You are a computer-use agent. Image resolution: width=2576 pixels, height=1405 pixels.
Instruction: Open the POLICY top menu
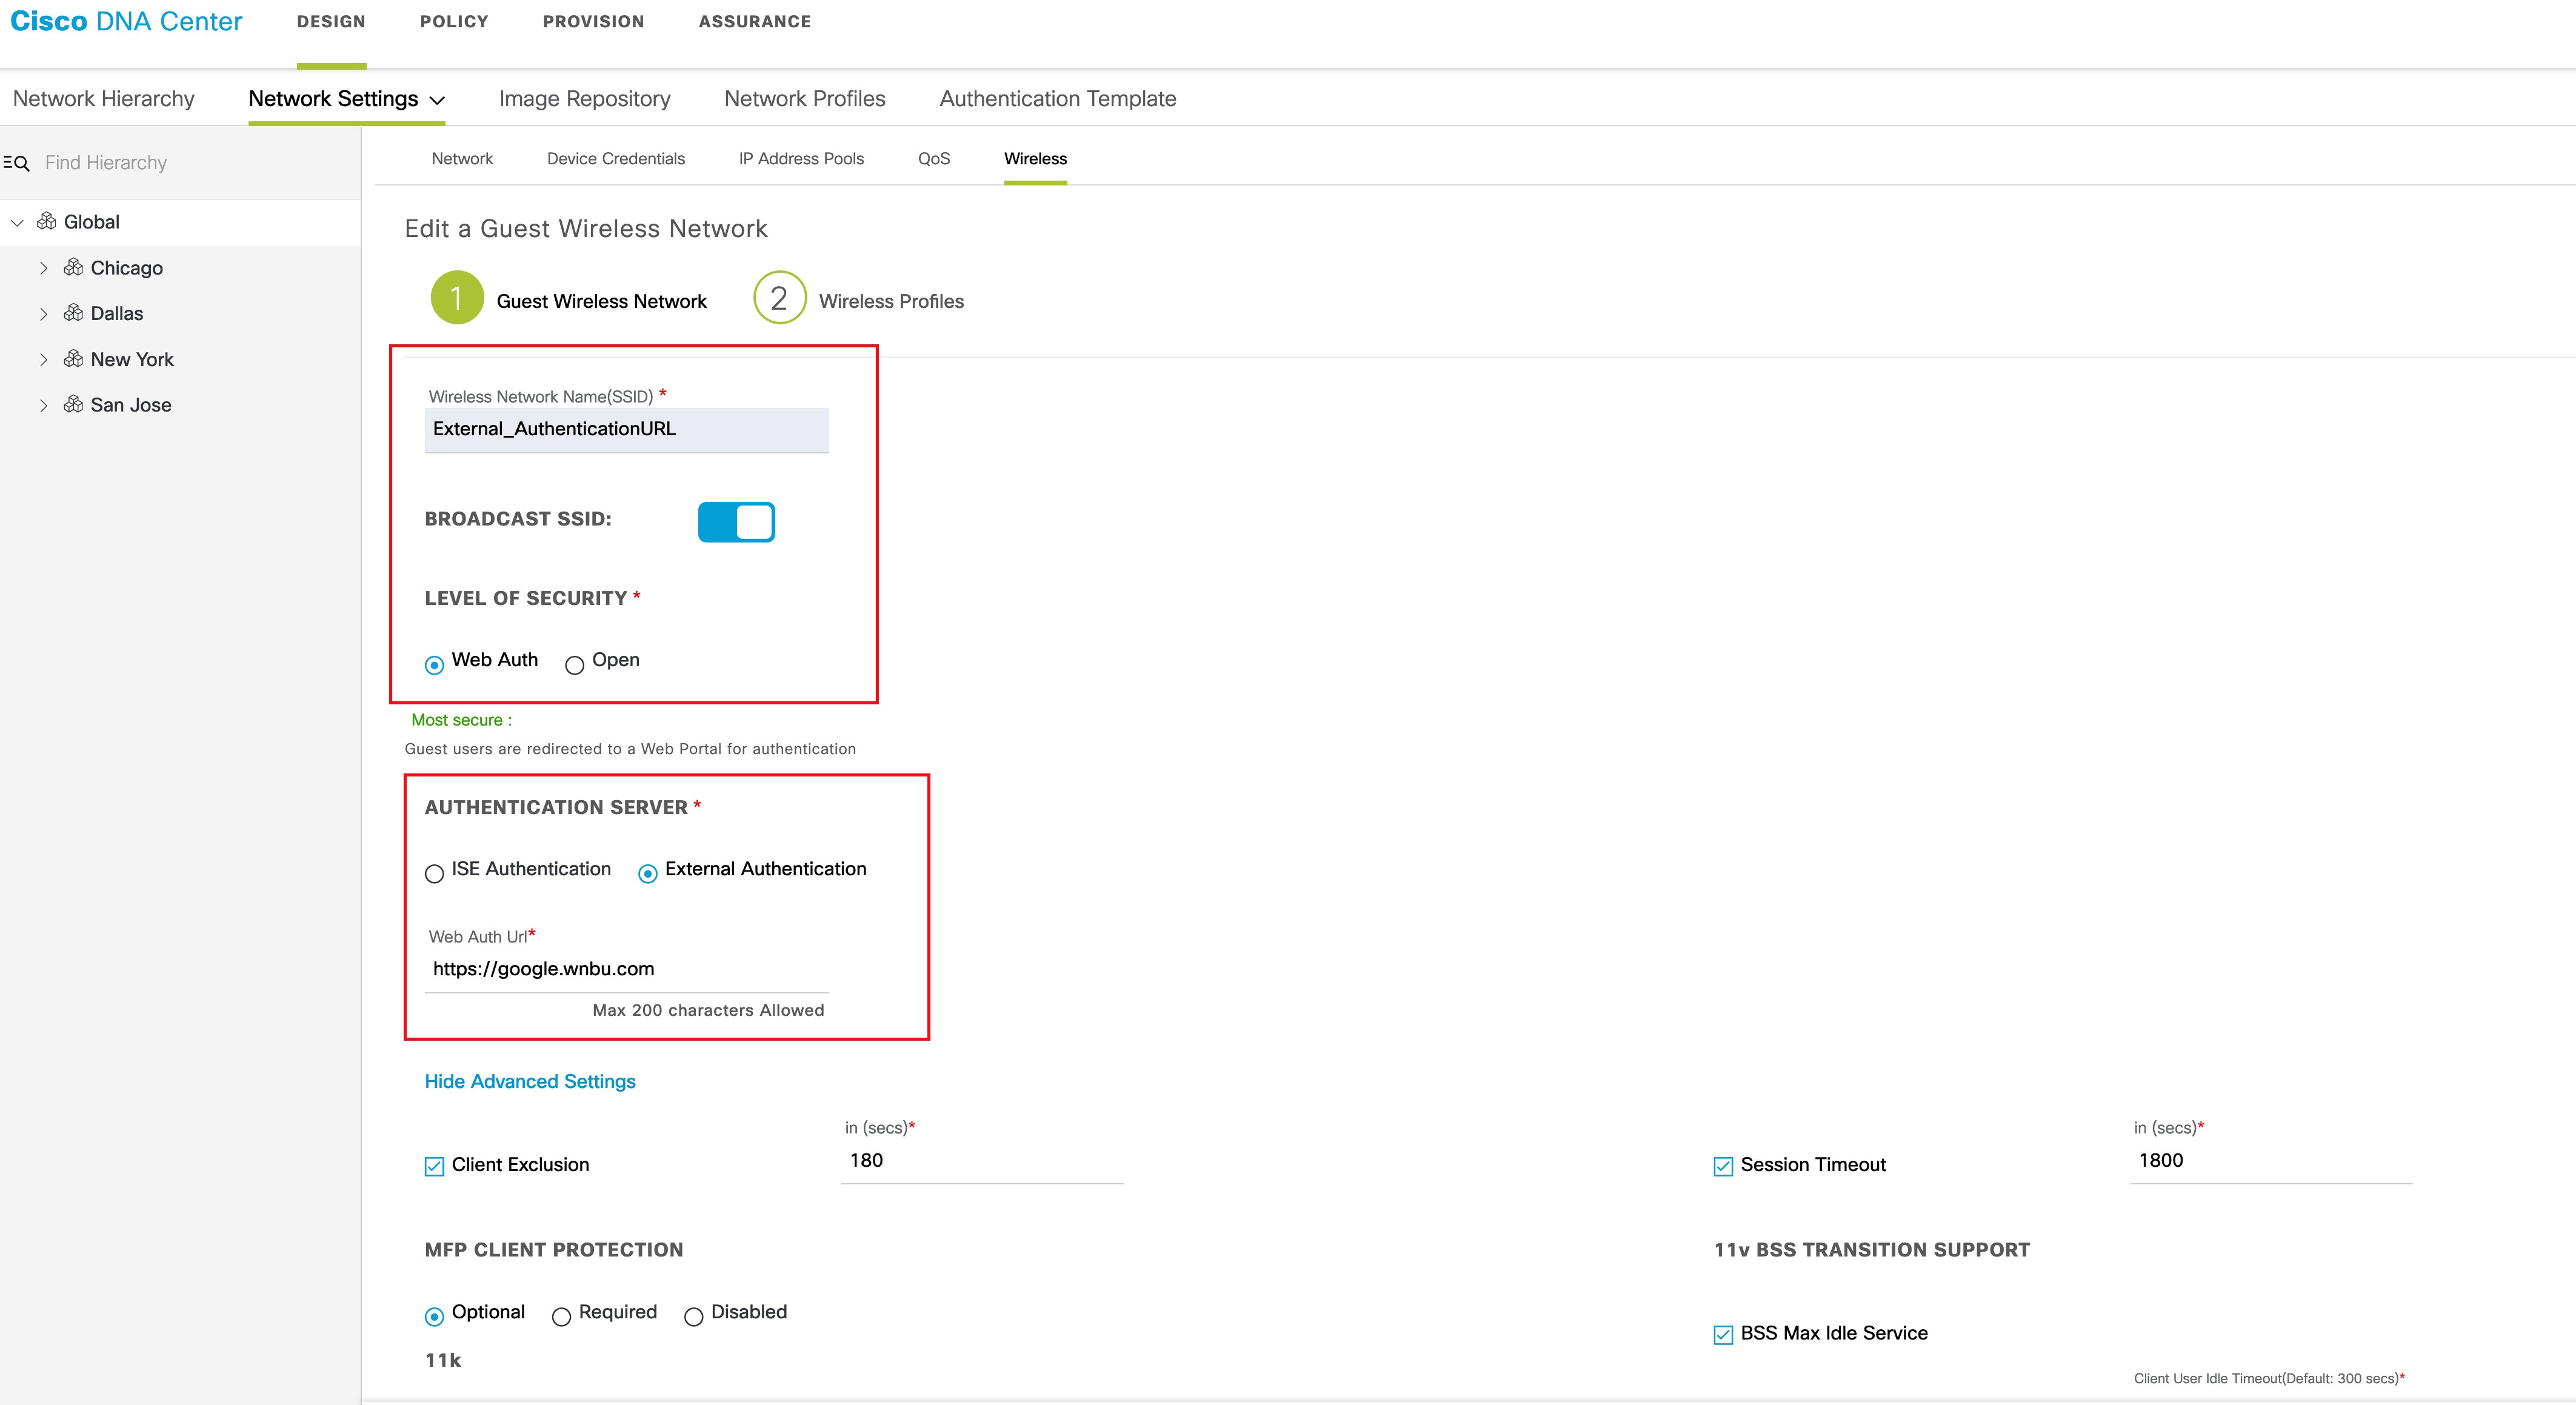tap(454, 21)
